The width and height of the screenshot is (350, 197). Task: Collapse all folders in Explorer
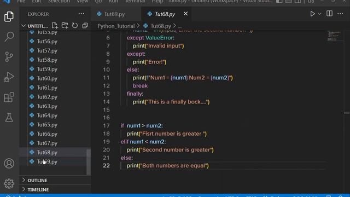pyautogui.click(x=85, y=26)
